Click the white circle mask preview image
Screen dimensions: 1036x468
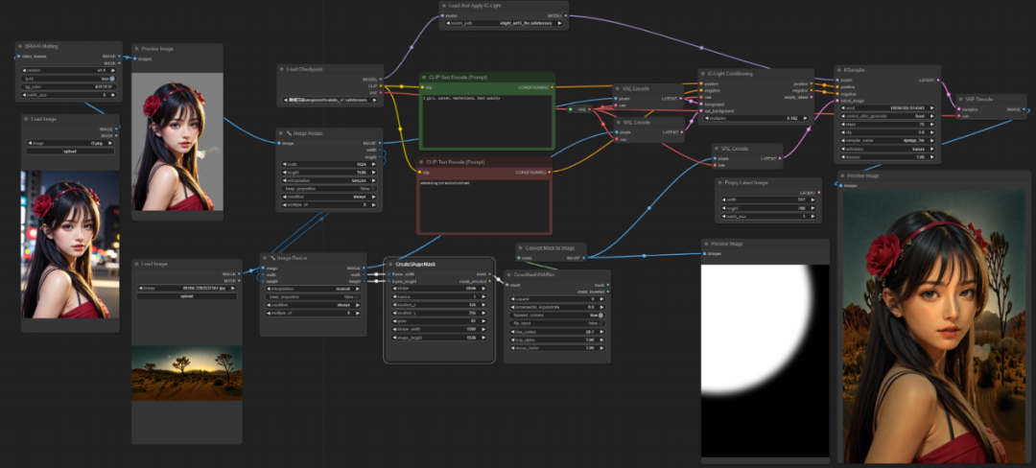[x=765, y=361]
